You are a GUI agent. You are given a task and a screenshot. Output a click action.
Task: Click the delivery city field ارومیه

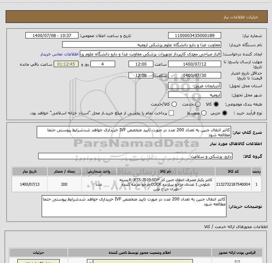(194, 95)
